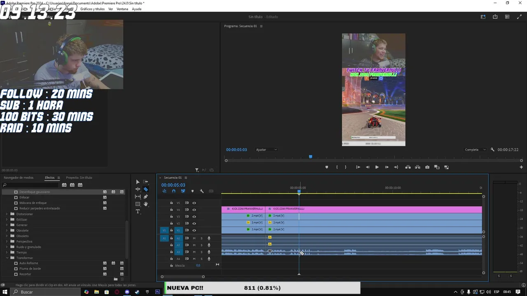Filter by accelerated effects icon

point(64,185)
